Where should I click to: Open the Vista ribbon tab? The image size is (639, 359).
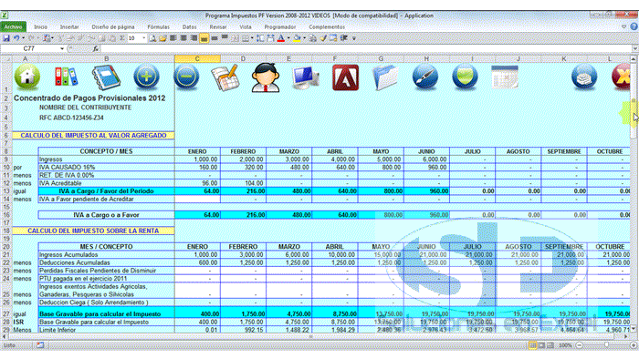[246, 26]
